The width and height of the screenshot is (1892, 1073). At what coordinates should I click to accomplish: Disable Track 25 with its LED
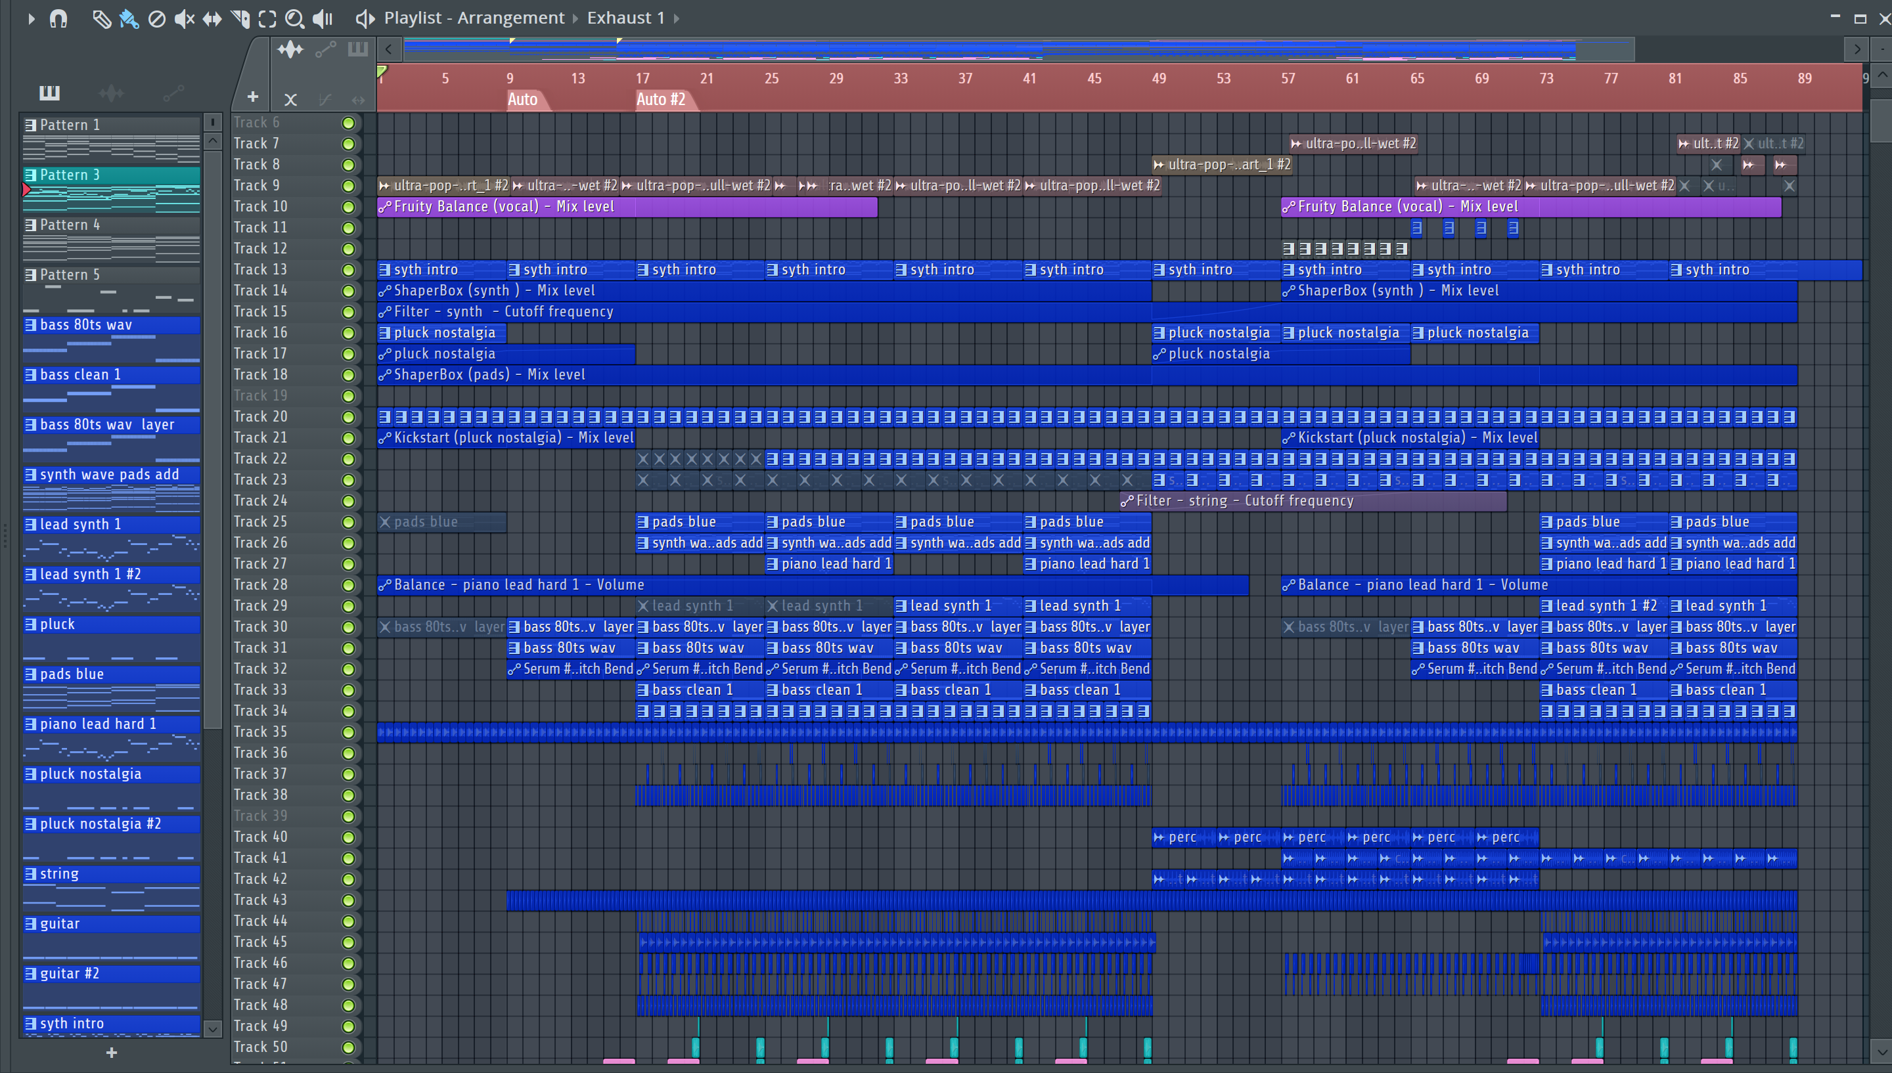[349, 522]
